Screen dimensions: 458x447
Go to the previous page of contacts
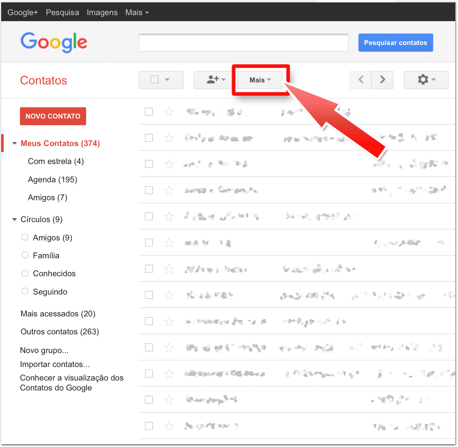361,80
